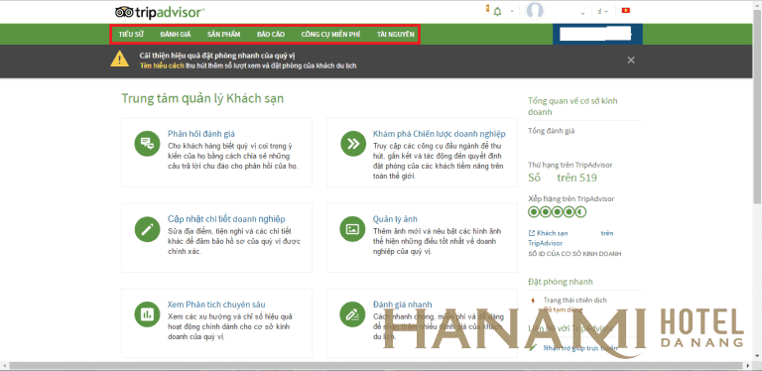762x371 pixels.
Task: Click the 'Đặt phòng nhanh' heading
Action: click(561, 282)
